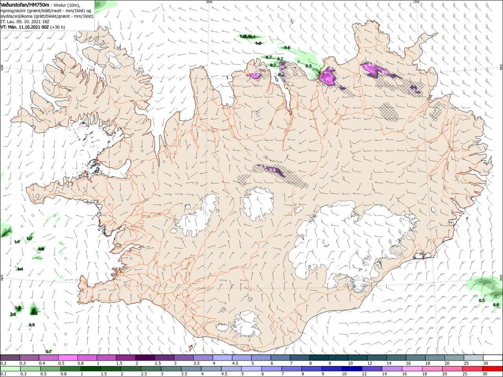Select the 'rigning/skúrir' legend description line
The height and width of the screenshot is (377, 503).
coord(46,11)
